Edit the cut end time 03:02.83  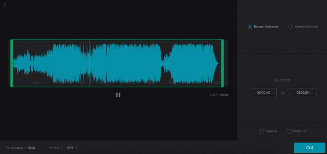point(302,93)
